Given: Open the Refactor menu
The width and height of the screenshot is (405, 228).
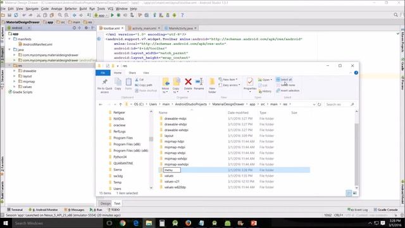Looking at the screenshot, I should coord(70,9).
